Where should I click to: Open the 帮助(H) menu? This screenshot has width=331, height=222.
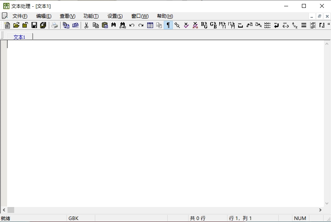[x=165, y=16]
